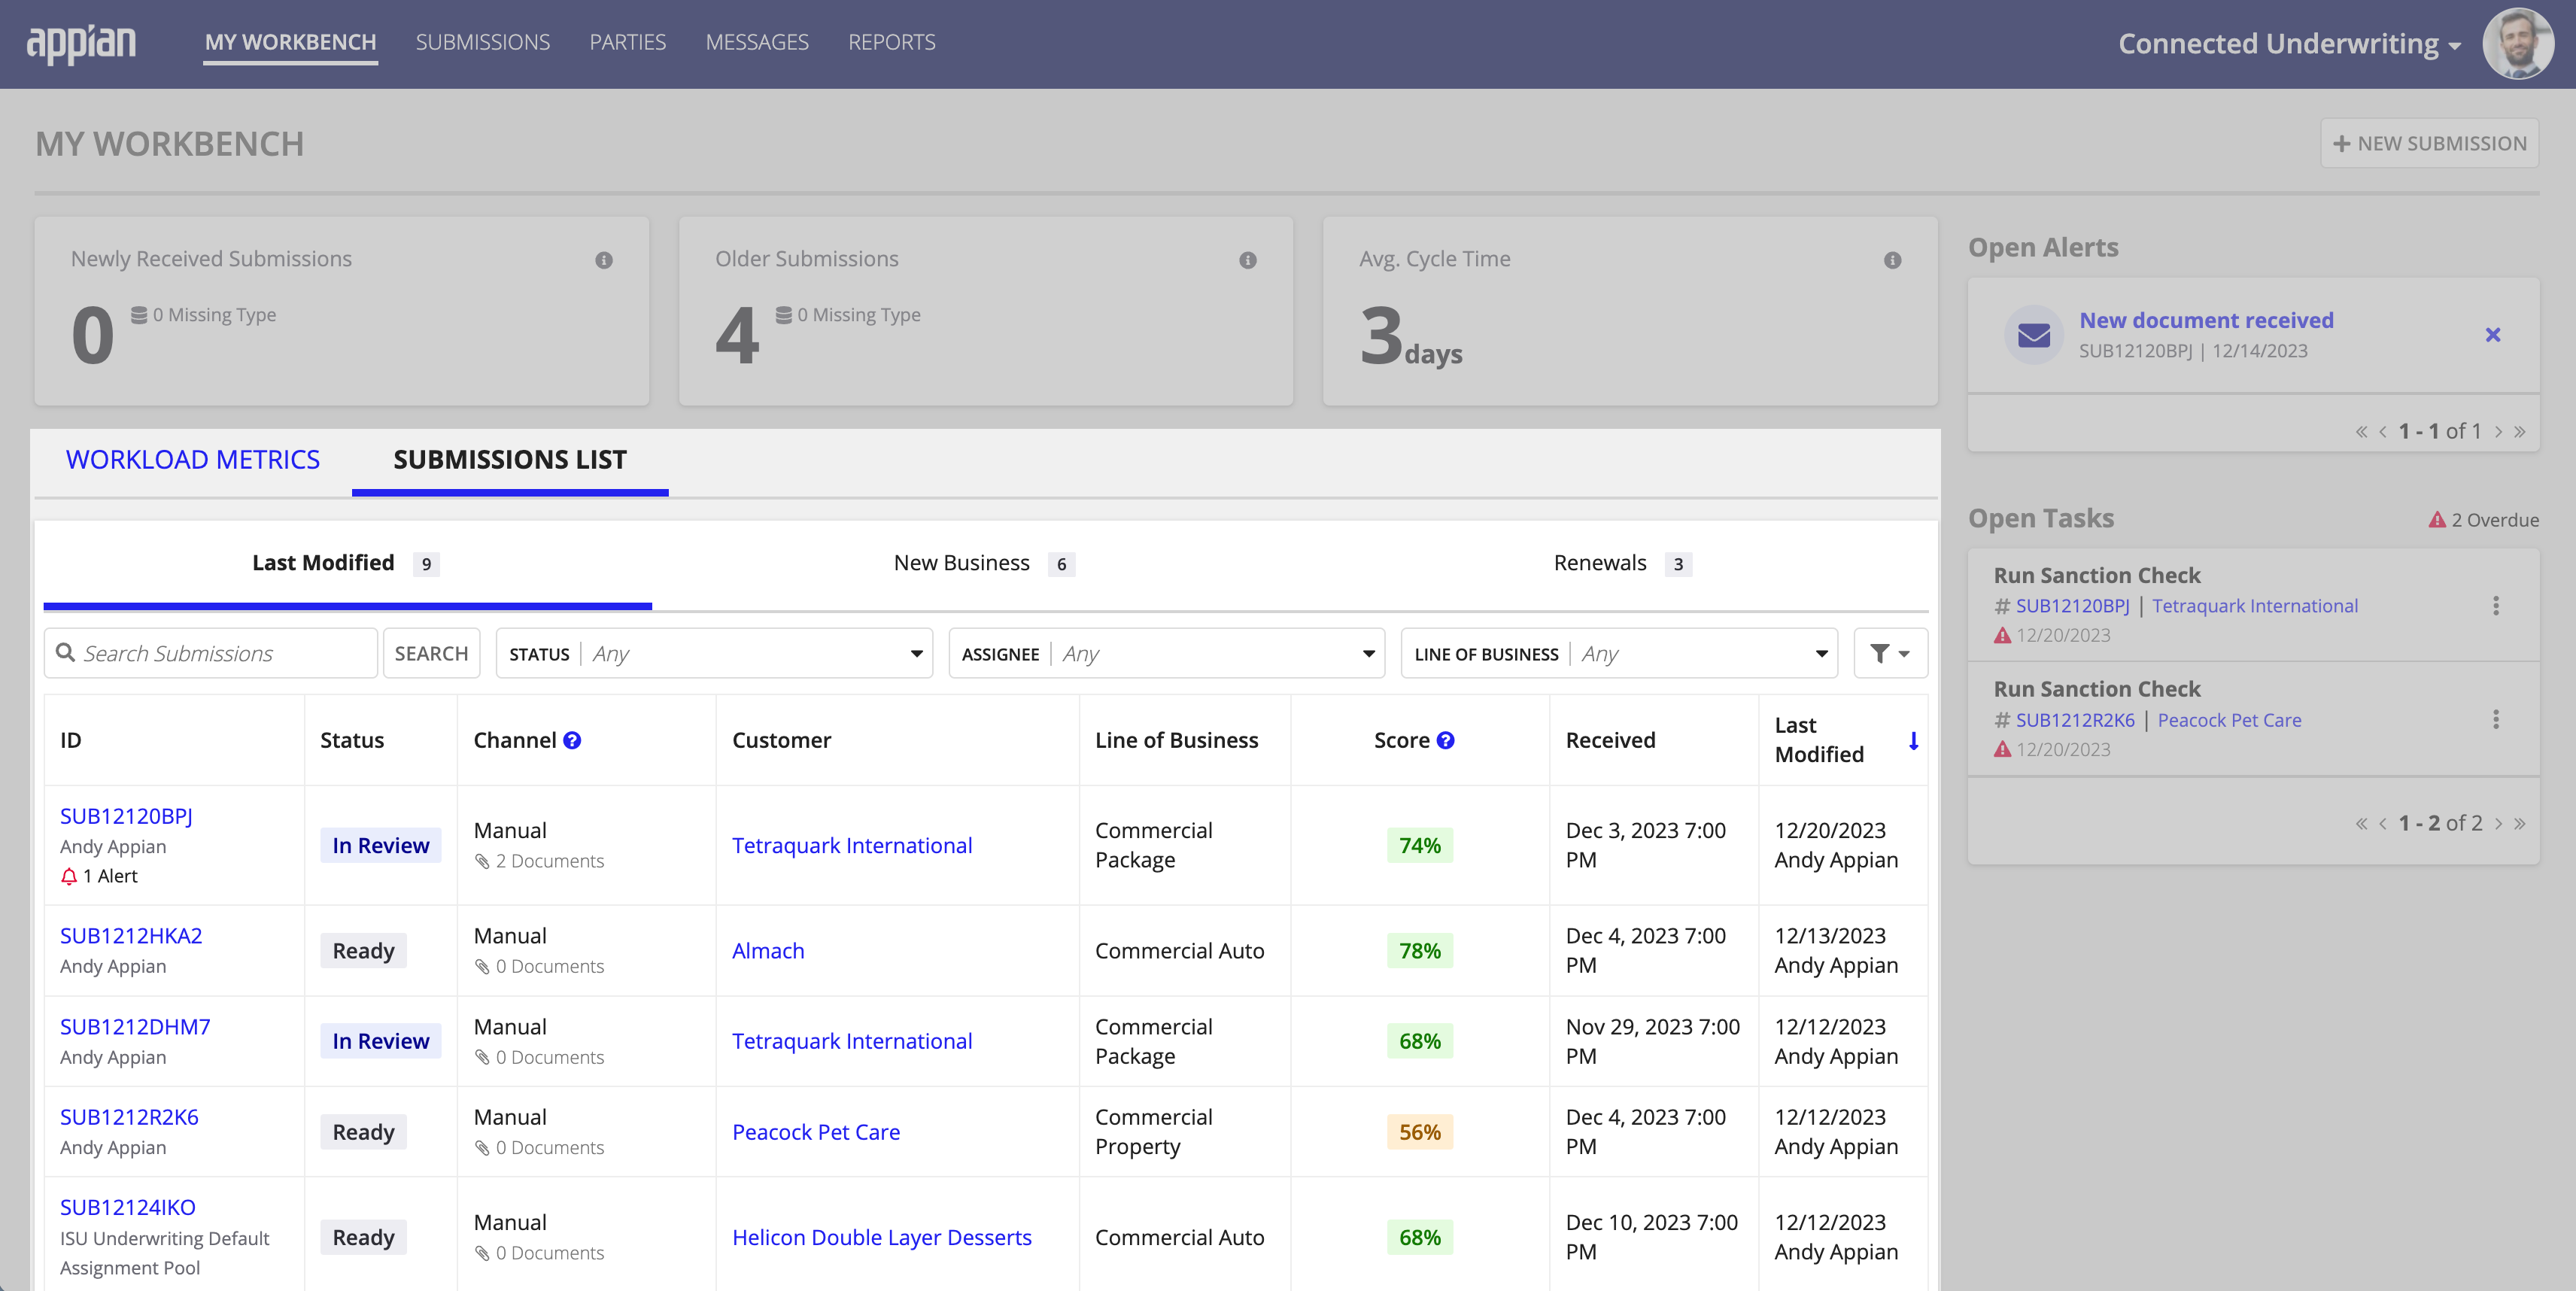Viewport: 2576px width, 1291px height.
Task: Open the filter funnel dropdown
Action: pos(1890,653)
